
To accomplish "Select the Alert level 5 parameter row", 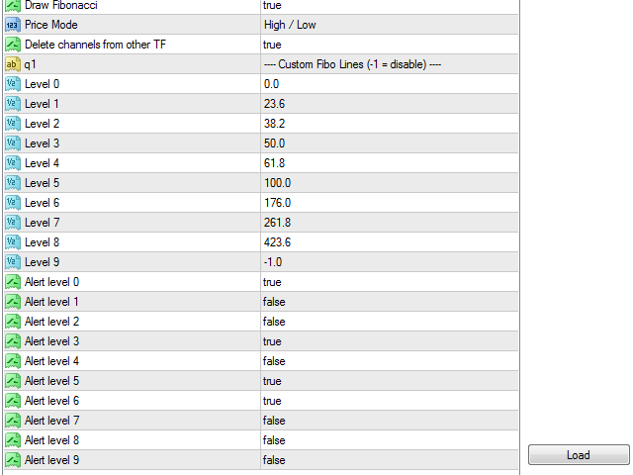I will pyautogui.click(x=261, y=381).
